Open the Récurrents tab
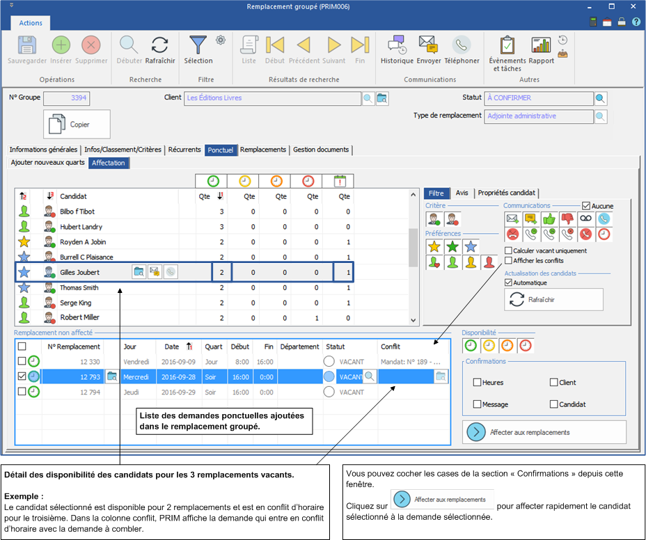The image size is (646, 540). (184, 150)
